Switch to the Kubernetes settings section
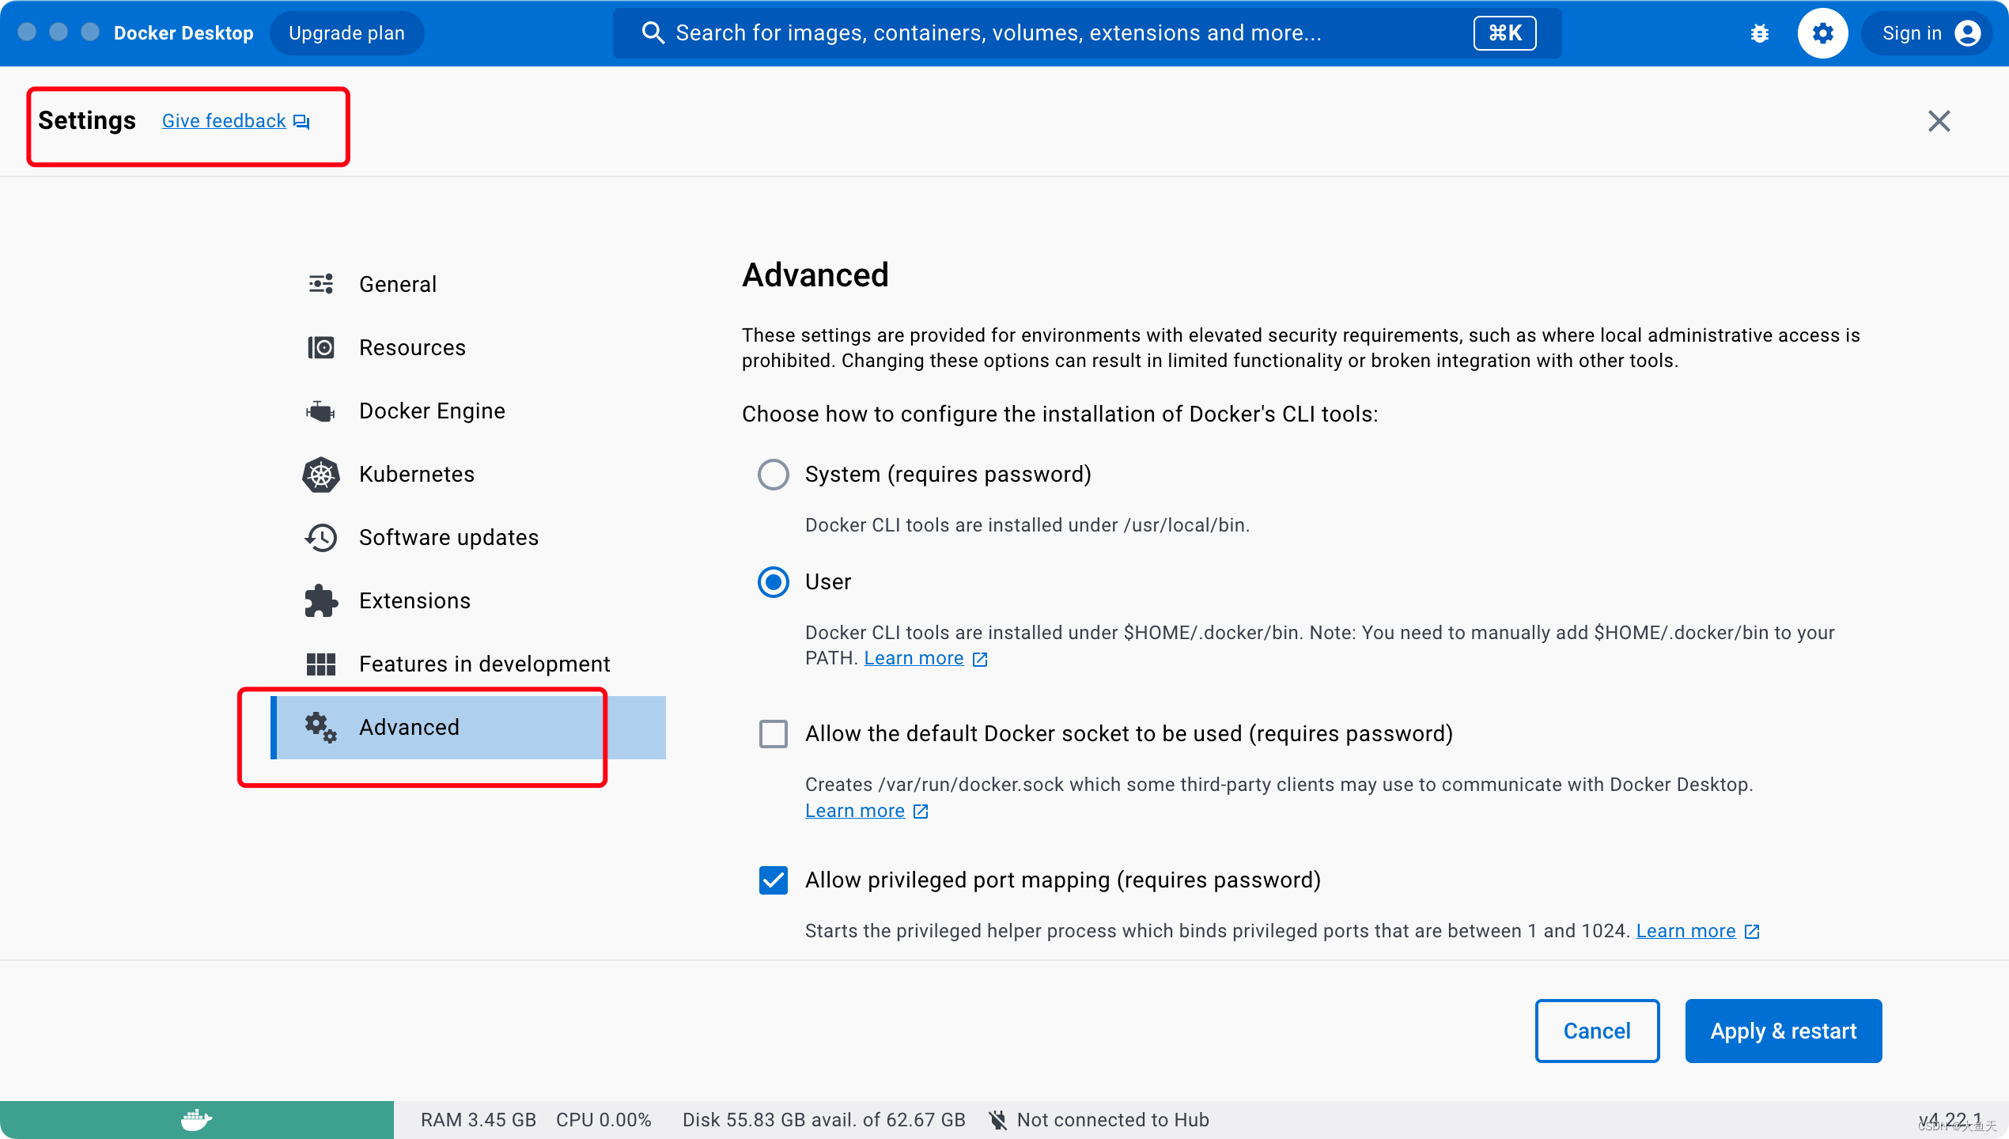Image resolution: width=2009 pixels, height=1139 pixels. pyautogui.click(x=417, y=474)
